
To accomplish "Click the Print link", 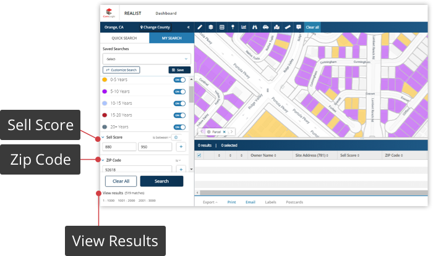I will (232, 202).
